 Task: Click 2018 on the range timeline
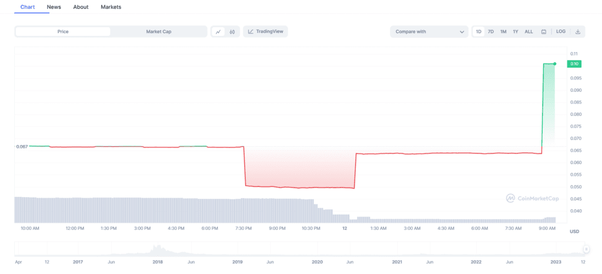(x=158, y=262)
